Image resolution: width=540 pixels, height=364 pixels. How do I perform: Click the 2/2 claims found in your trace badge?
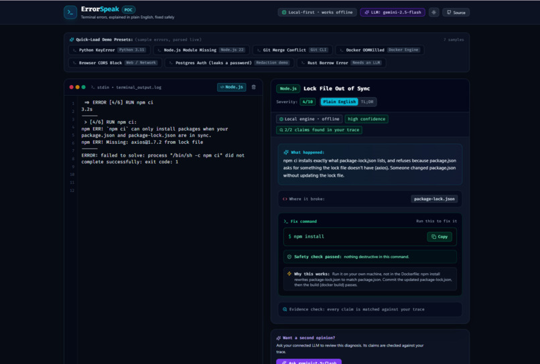[320, 130]
